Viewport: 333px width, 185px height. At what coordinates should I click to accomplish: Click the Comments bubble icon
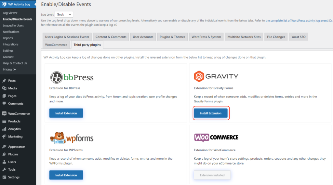tap(4, 103)
